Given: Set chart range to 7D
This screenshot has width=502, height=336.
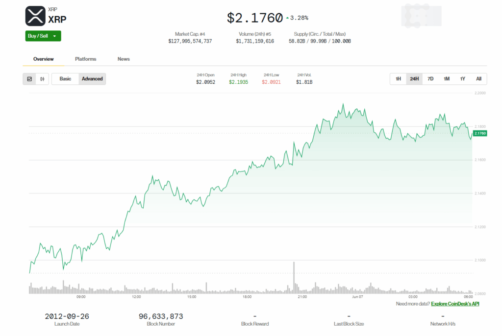Looking at the screenshot, I should pos(430,79).
